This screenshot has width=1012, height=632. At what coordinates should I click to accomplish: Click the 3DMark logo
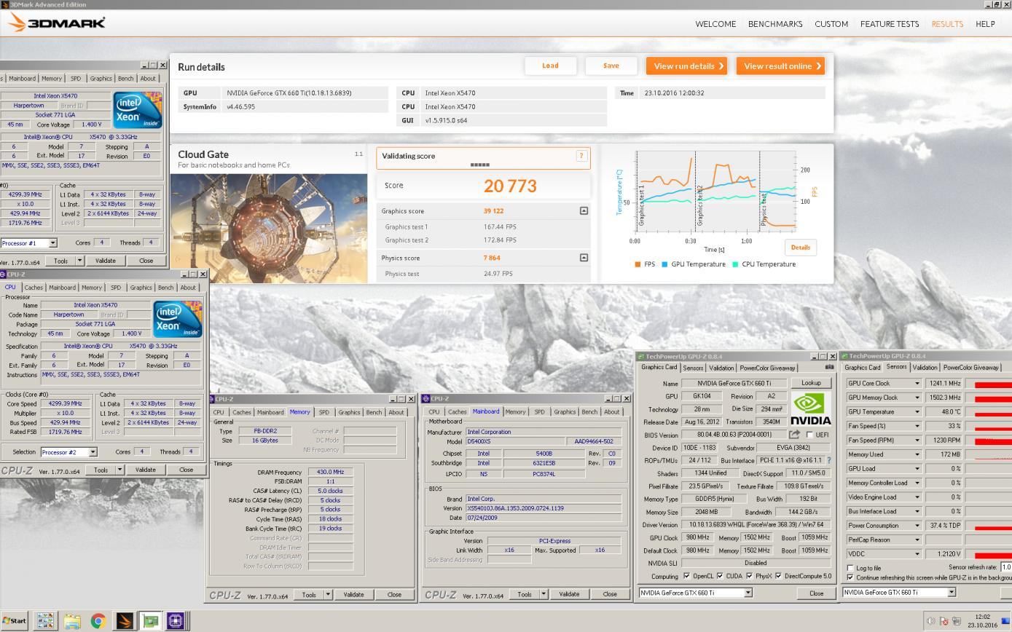(55, 23)
